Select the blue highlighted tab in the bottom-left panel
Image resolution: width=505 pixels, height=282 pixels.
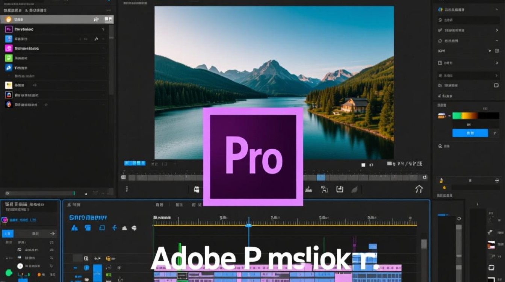(8, 234)
